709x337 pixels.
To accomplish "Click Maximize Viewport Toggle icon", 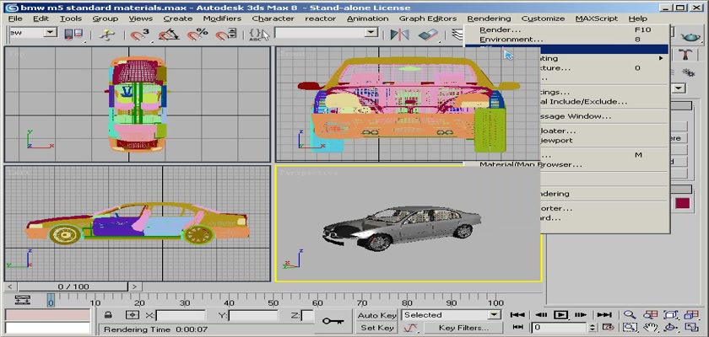I will coord(691,328).
